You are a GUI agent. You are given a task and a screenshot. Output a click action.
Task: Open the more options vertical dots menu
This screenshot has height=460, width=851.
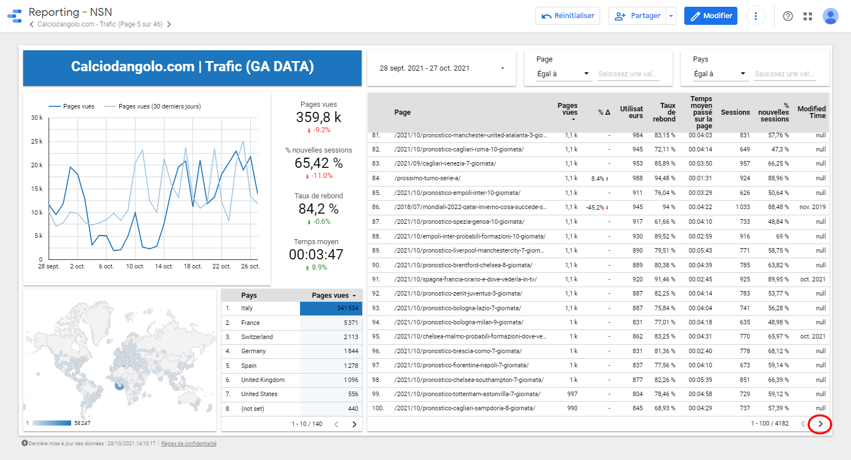[756, 16]
